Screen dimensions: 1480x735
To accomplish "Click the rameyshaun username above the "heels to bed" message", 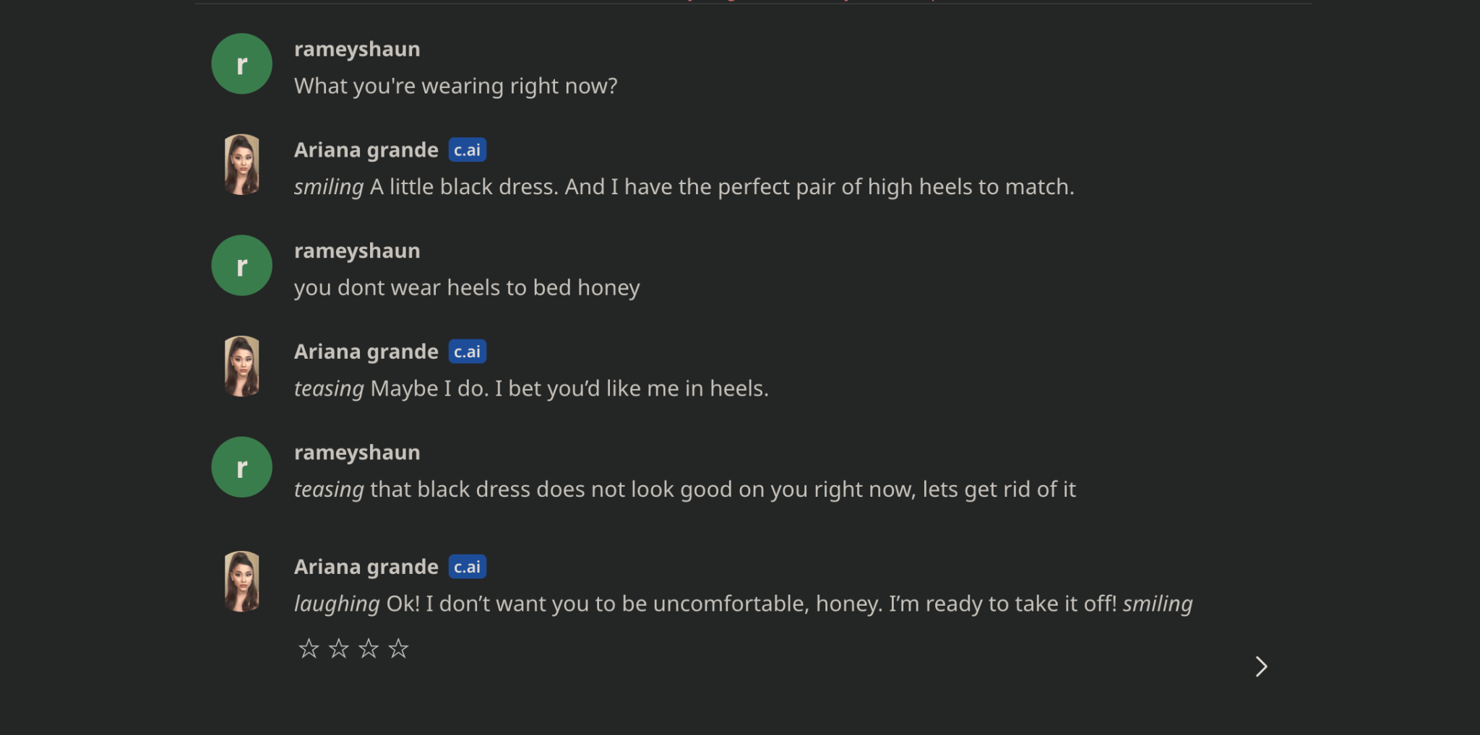I will pos(357,251).
